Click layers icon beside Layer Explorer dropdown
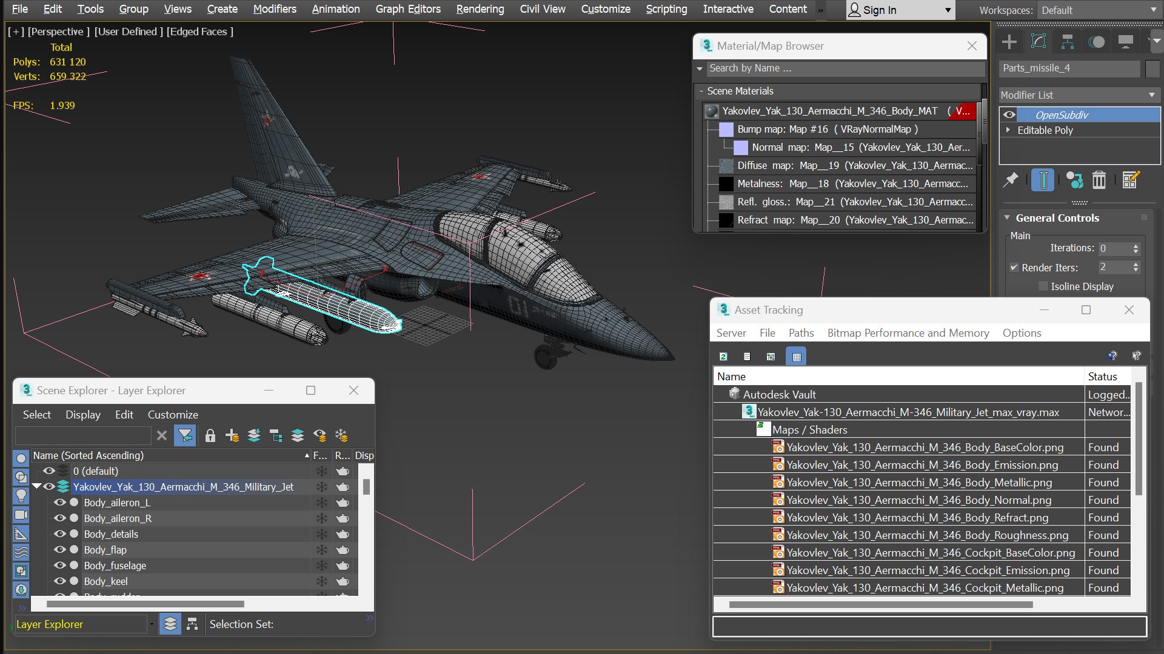The height and width of the screenshot is (654, 1164). coord(170,624)
